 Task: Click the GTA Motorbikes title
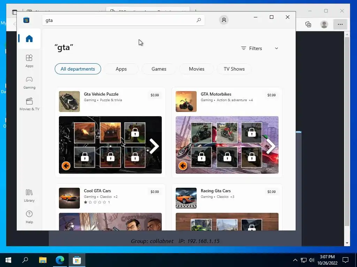(216, 94)
